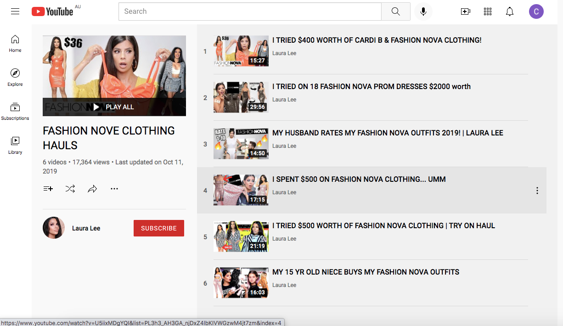Screen dimensions: 563x326
Task: Click Laura Lee under Try On Haul video
Action: (x=284, y=239)
